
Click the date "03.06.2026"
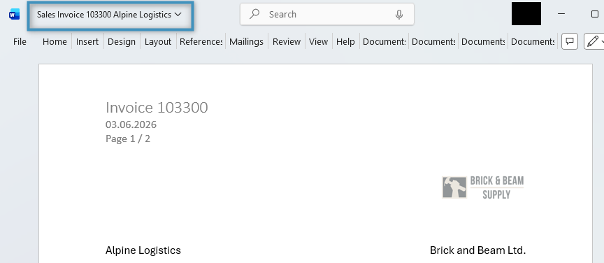[x=131, y=125]
